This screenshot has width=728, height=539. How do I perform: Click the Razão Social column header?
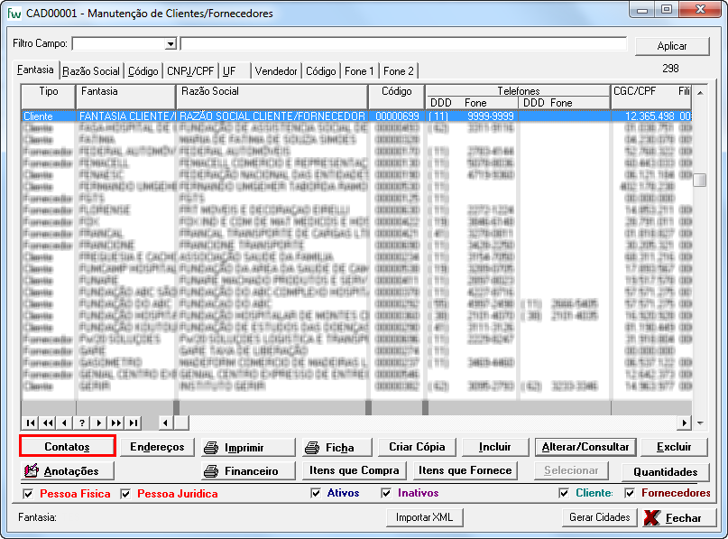(272, 97)
